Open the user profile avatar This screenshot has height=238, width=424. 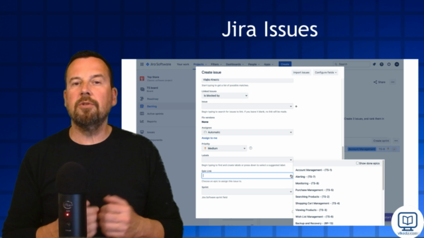[397, 64]
